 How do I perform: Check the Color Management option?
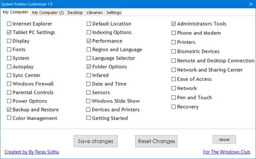pyautogui.click(x=9, y=118)
